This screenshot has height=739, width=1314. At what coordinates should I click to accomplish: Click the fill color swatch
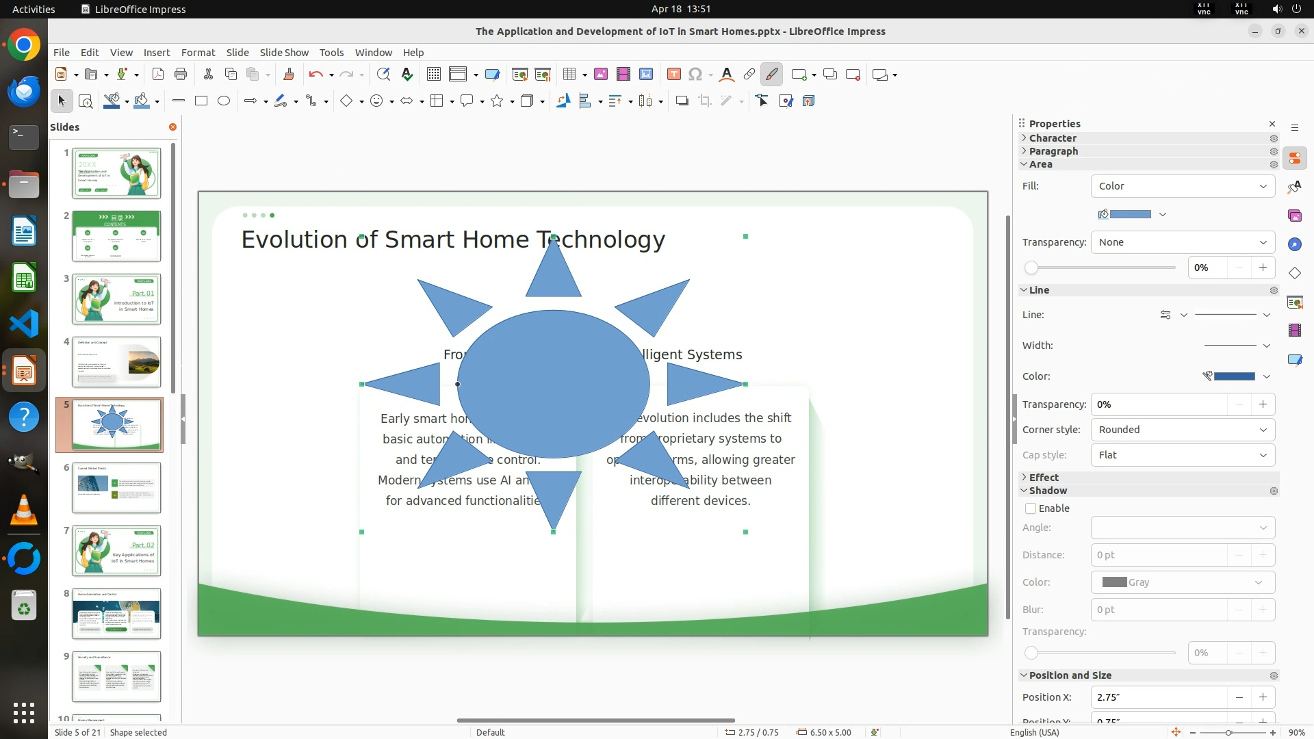(1130, 215)
